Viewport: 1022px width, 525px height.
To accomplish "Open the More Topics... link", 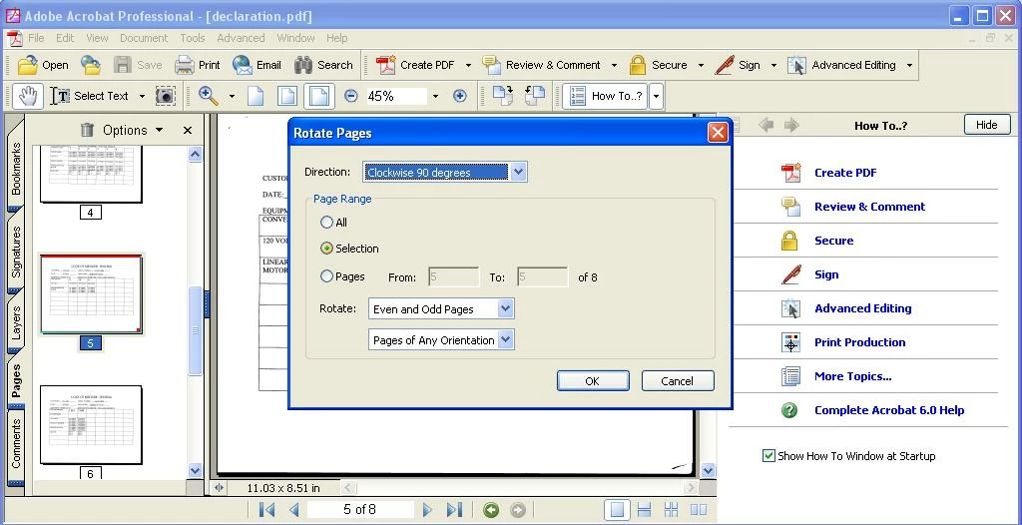I will (x=852, y=376).
